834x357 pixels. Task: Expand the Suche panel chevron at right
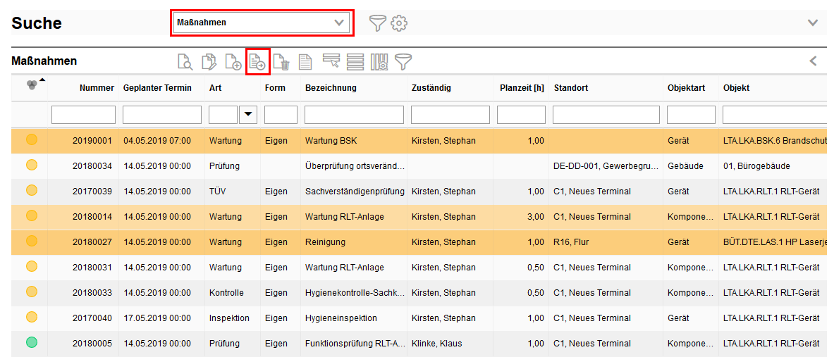[x=813, y=23]
